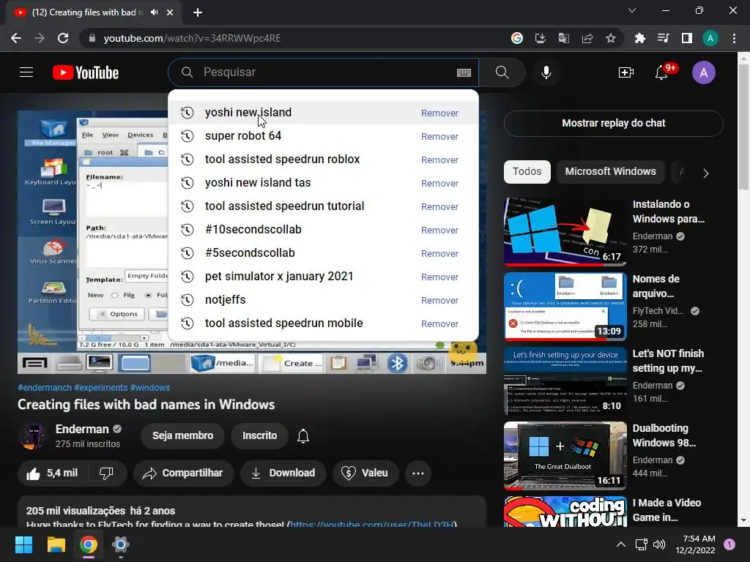Open Chrome extensions puzzle icon
Image resolution: width=750 pixels, height=562 pixels.
coord(639,38)
